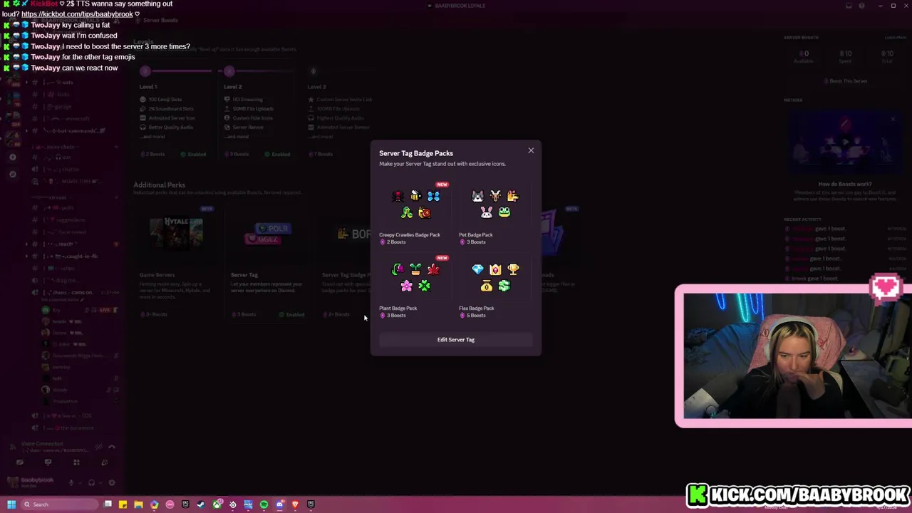Select the four-leaf clover badge icon
Screen dimensions: 912x513
tap(425, 286)
